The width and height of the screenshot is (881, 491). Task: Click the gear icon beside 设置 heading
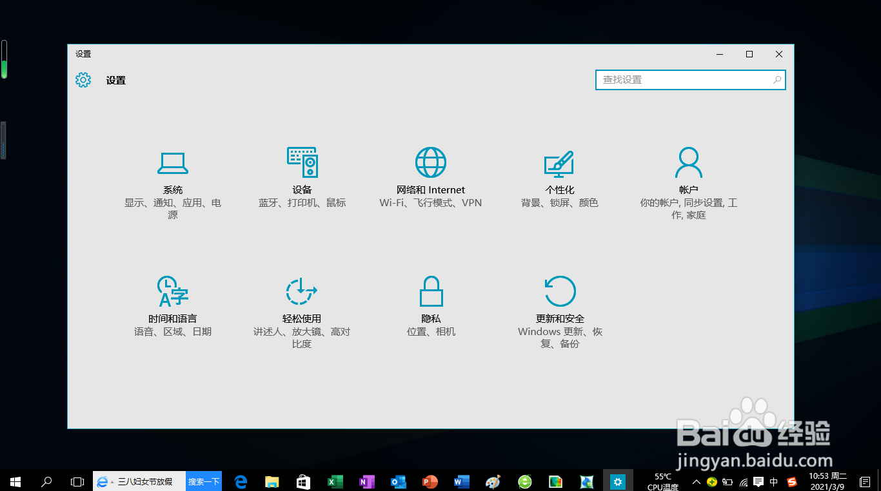83,80
